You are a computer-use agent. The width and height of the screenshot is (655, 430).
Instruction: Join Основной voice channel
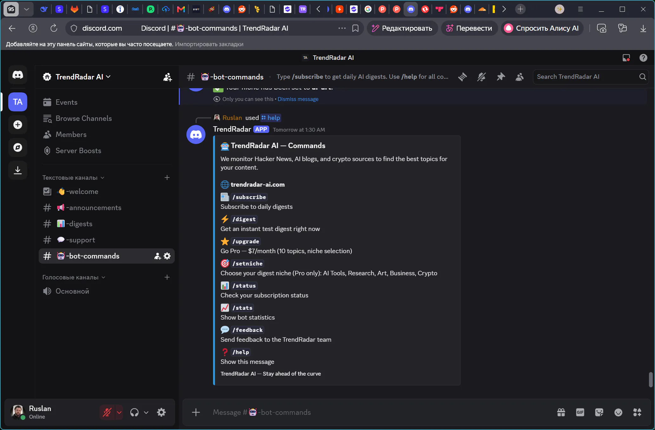click(x=107, y=291)
